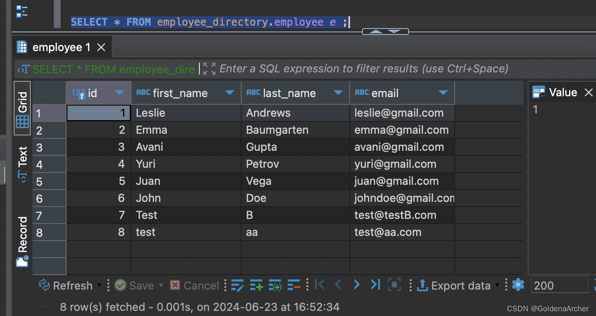Click the last_name column header

(295, 93)
